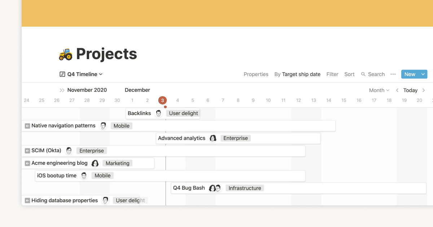Open the Month zoom level dropdown

point(379,90)
